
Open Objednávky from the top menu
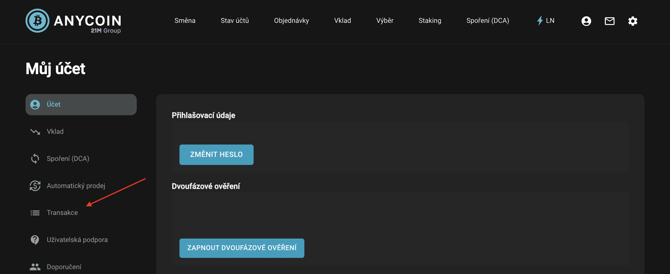291,21
